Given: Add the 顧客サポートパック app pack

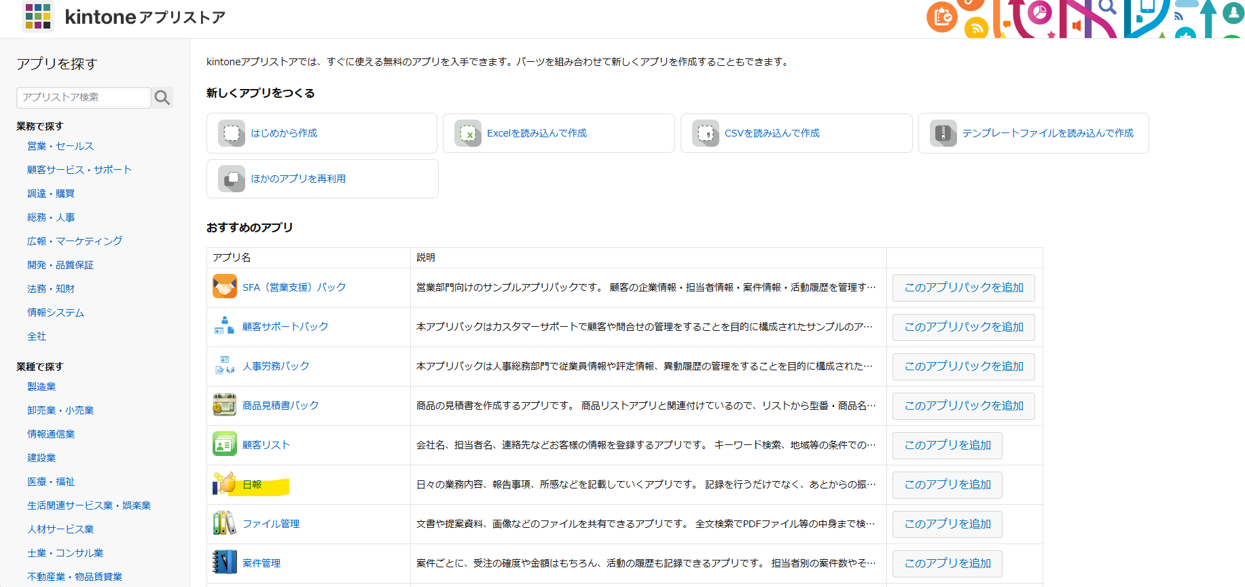Looking at the screenshot, I should (x=964, y=327).
